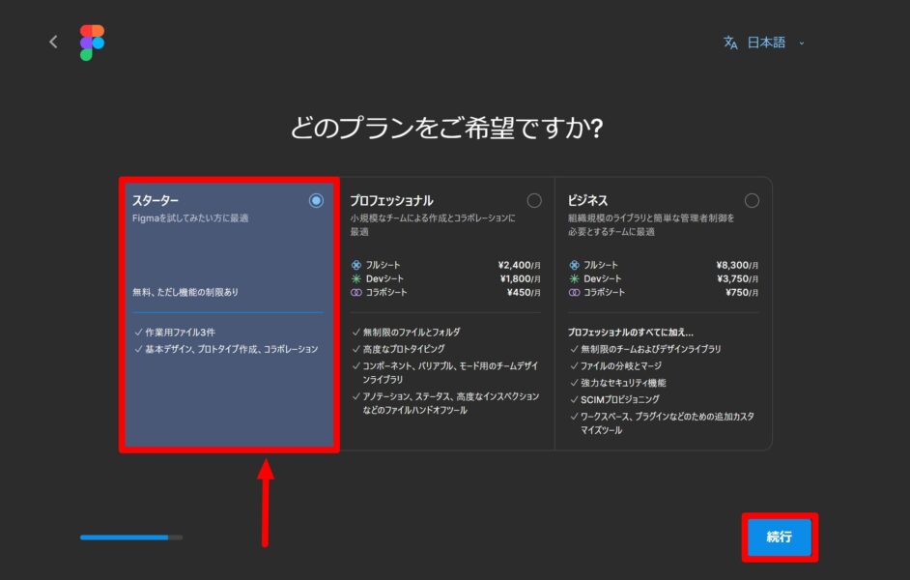Screen dimensions: 910x580
Task: Click the 続行 continue button
Action: (x=779, y=536)
